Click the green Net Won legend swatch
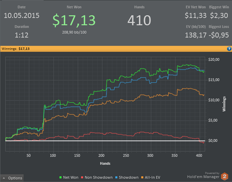The height and width of the screenshot is (182, 232). [60, 177]
